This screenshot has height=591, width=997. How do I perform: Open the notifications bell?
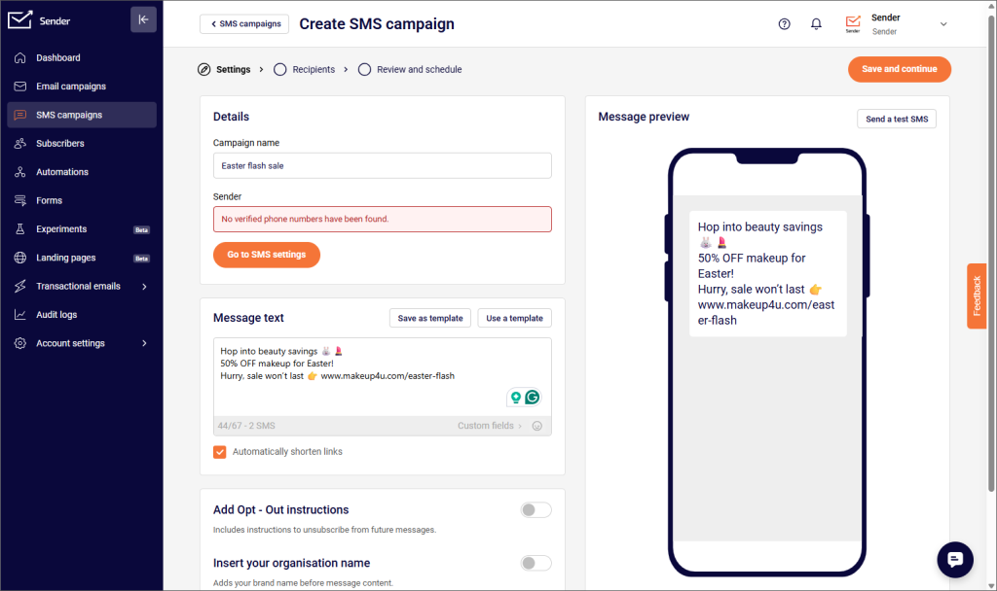coord(816,23)
